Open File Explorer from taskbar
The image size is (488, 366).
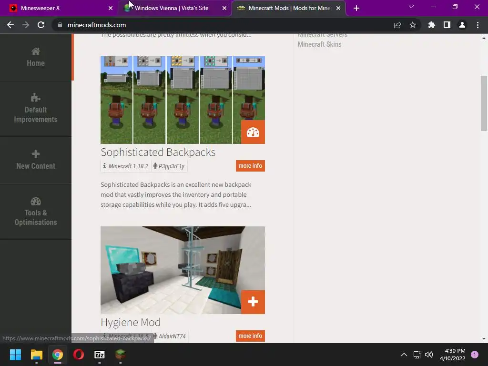36,355
